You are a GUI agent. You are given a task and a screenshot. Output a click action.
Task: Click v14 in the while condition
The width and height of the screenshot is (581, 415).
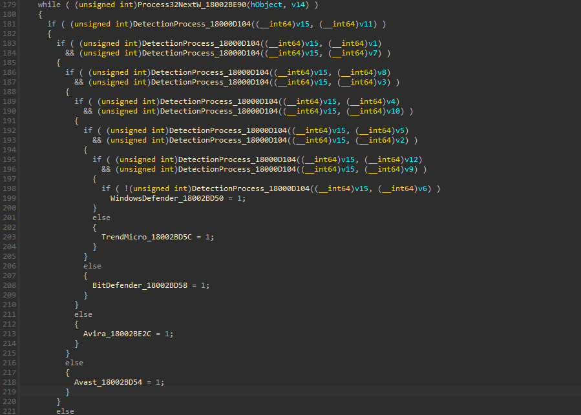pyautogui.click(x=299, y=5)
